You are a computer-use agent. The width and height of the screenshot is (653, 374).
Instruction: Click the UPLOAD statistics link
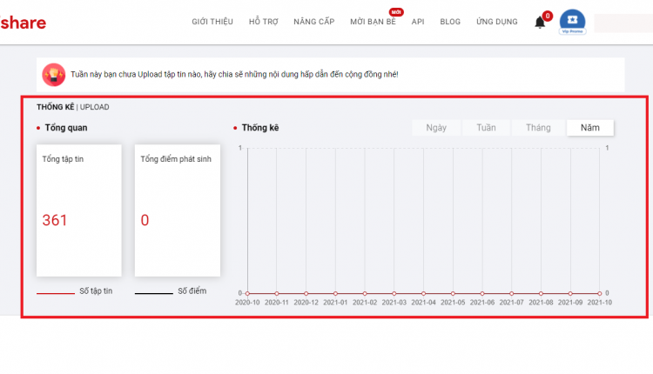[x=95, y=107]
